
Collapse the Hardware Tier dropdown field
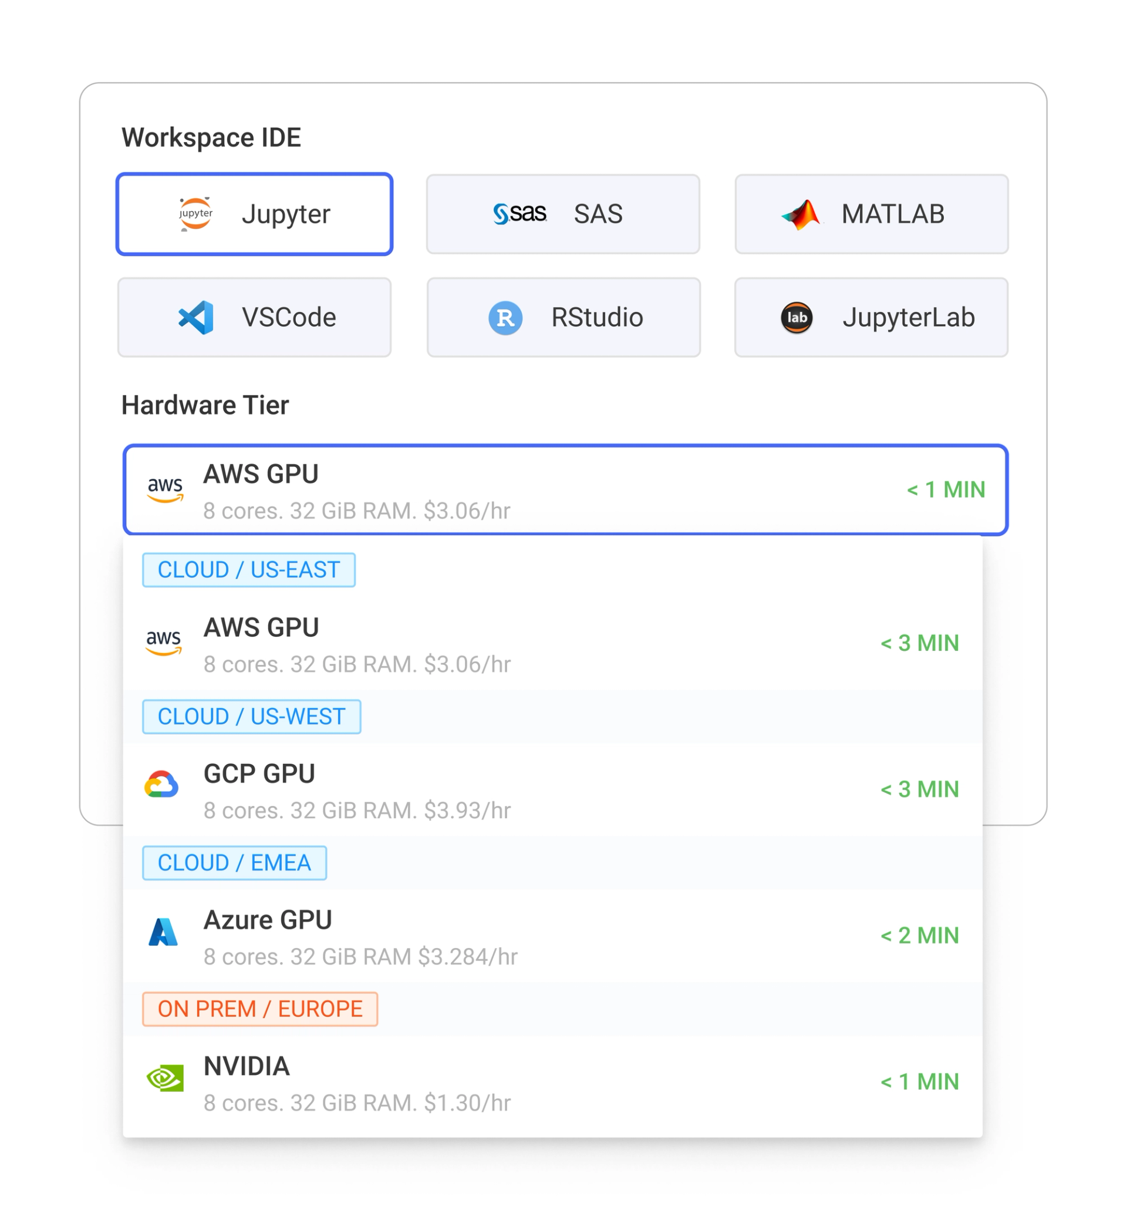point(565,490)
